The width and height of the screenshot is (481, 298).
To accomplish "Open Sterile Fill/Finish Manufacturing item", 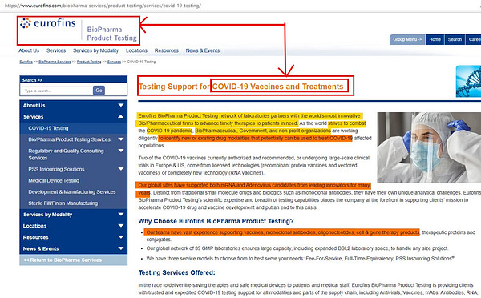I will tap(63, 203).
